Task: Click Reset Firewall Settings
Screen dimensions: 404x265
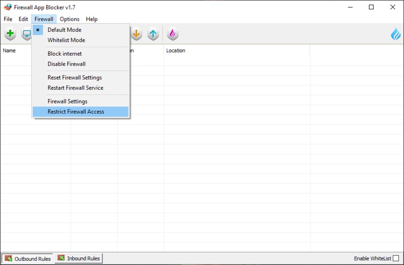Action: click(75, 78)
